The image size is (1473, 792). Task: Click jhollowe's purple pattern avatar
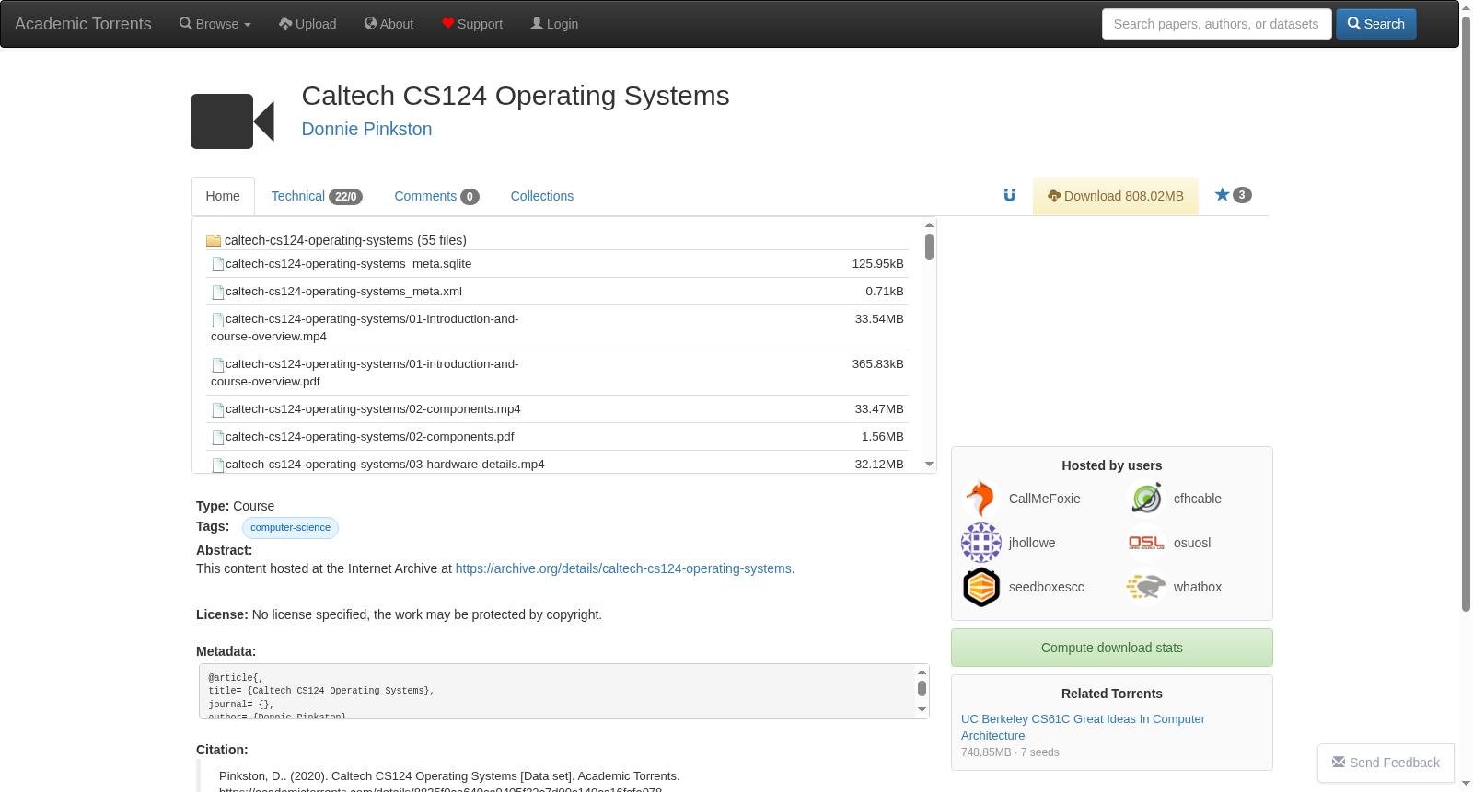(x=981, y=543)
